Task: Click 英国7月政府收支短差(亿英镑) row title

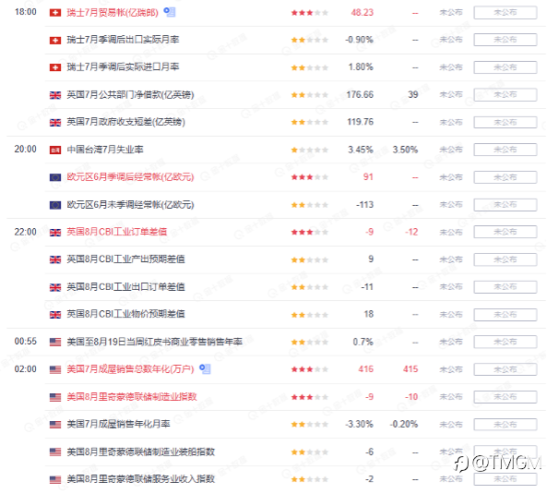Action: click(x=126, y=122)
